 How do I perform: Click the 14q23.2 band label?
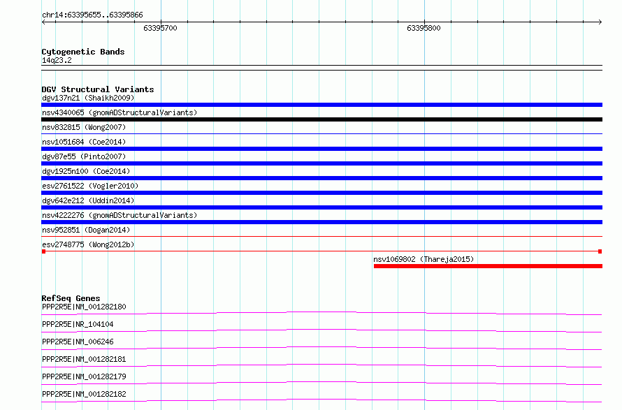(x=57, y=60)
